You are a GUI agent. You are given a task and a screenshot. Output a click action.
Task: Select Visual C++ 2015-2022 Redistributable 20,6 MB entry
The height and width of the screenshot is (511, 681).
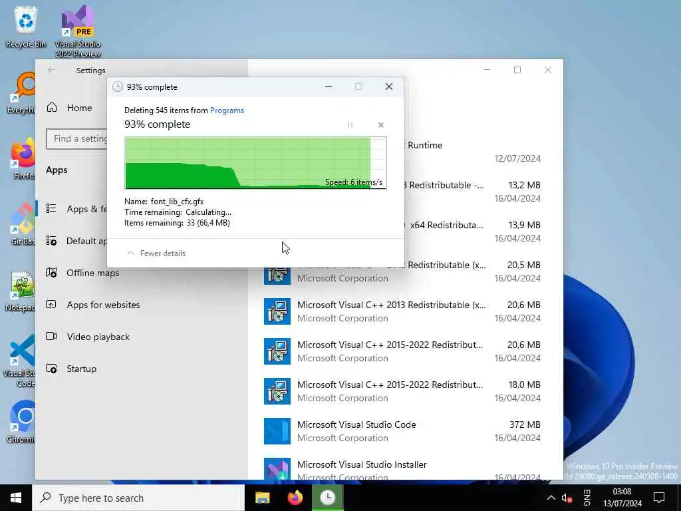402,351
